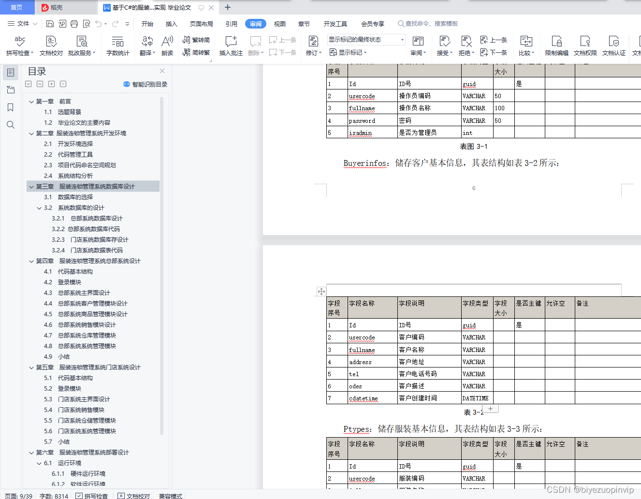Image resolution: width=641 pixels, height=499 pixels.
Task: Click the word count icon
Action: [x=117, y=42]
